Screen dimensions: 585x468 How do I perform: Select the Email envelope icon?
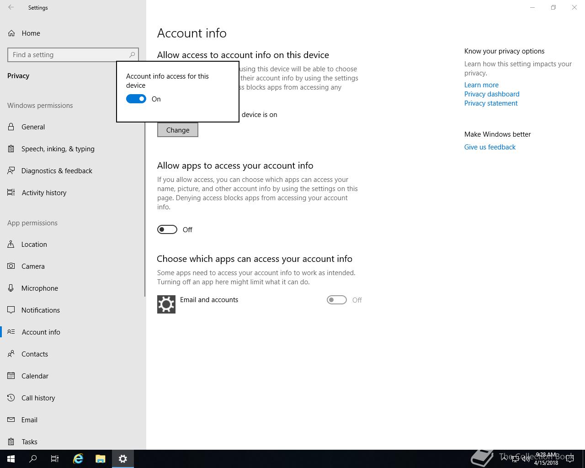11,420
